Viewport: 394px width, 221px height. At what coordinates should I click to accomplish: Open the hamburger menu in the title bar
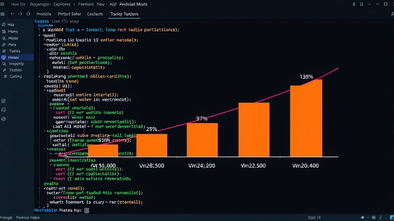click(2, 4)
